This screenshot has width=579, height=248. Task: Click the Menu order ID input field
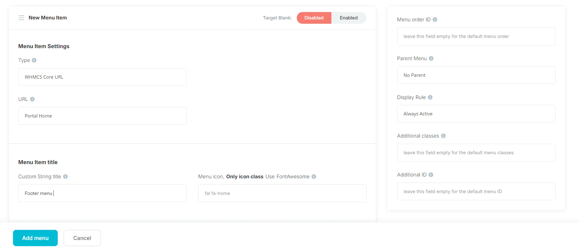(476, 36)
